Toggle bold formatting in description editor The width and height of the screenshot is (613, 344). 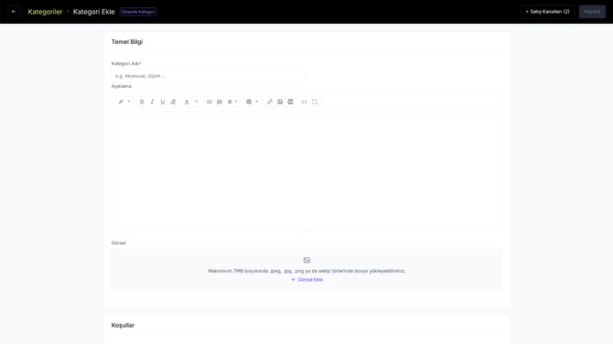[142, 102]
